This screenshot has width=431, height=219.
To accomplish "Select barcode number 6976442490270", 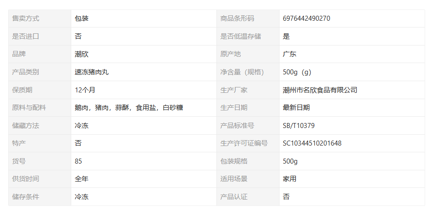I will pyautogui.click(x=307, y=18).
